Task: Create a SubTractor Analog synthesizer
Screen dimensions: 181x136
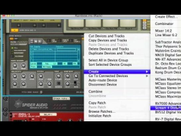Action: [168, 42]
